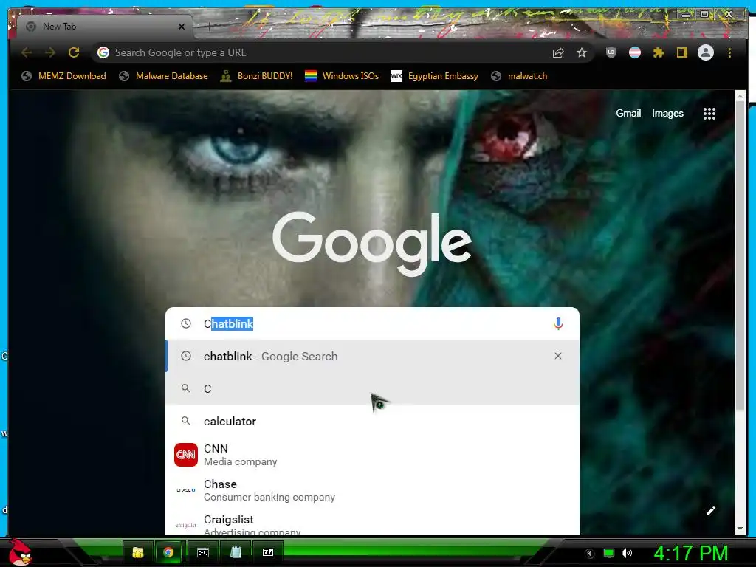Select the chatblink - Google Search suggestion
Image resolution: width=756 pixels, height=567 pixels.
tap(373, 357)
